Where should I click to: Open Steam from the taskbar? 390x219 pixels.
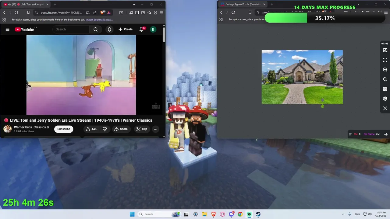tap(258, 214)
